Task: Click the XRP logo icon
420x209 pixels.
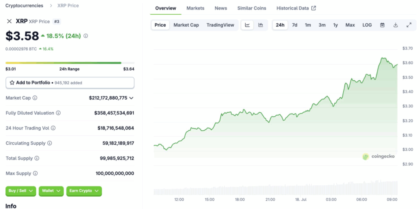Action: [9, 21]
